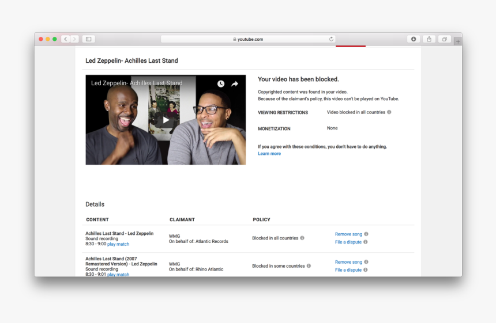
Task: Click info icon beside 'Blocked in all countries' policy
Action: point(302,238)
